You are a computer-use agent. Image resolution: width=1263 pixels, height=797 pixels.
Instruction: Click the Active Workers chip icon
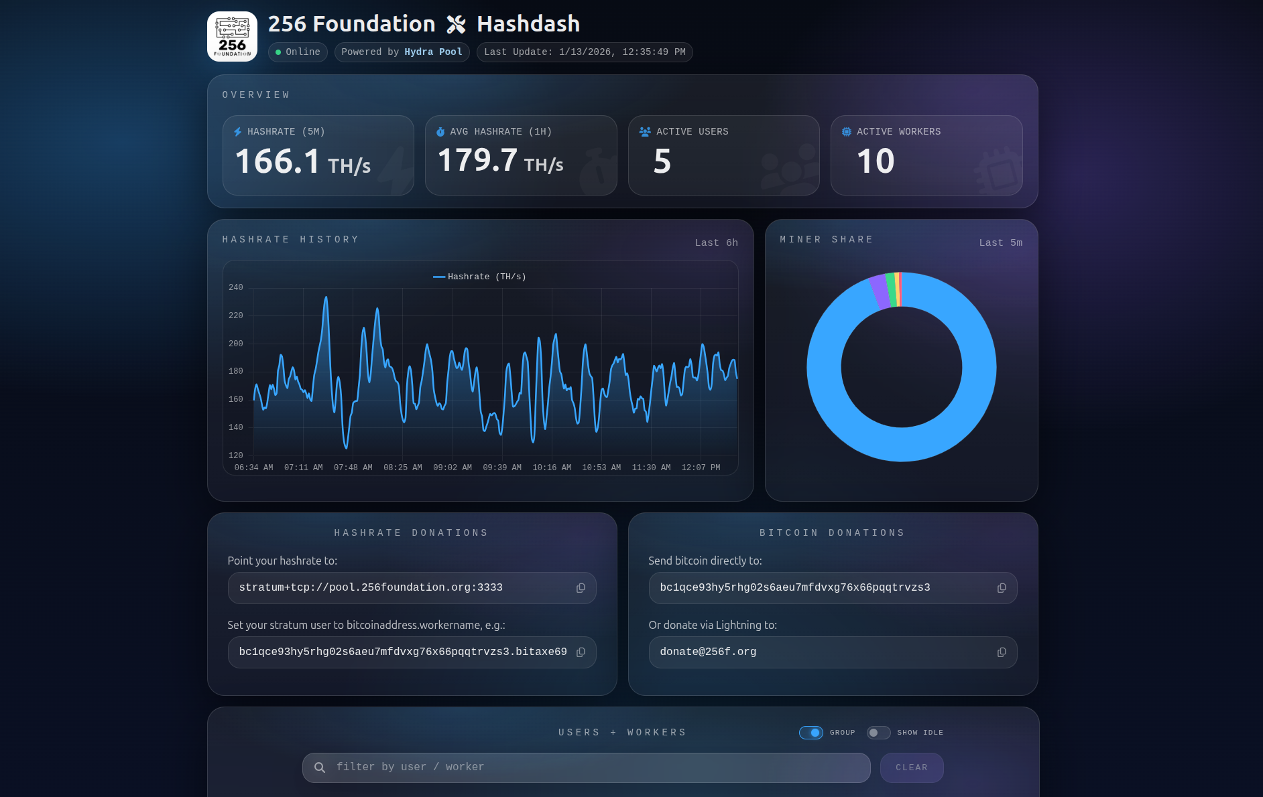(x=847, y=132)
